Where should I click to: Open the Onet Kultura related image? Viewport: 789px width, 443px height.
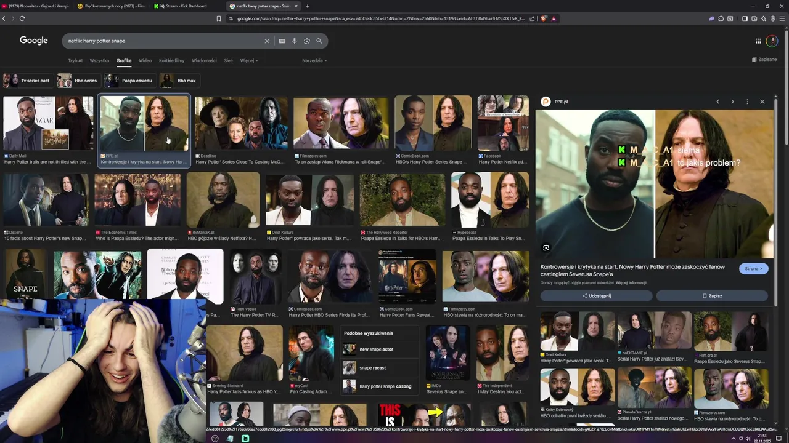[578, 331]
